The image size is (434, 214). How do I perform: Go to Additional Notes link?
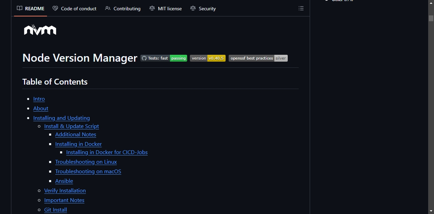click(x=76, y=135)
